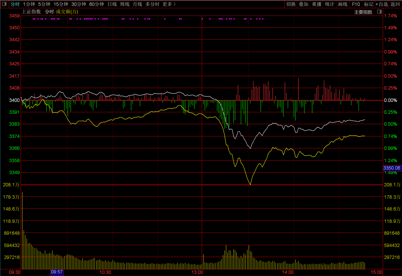Show the 周线 weekly chart
402x276 pixels.
[x=125, y=4]
